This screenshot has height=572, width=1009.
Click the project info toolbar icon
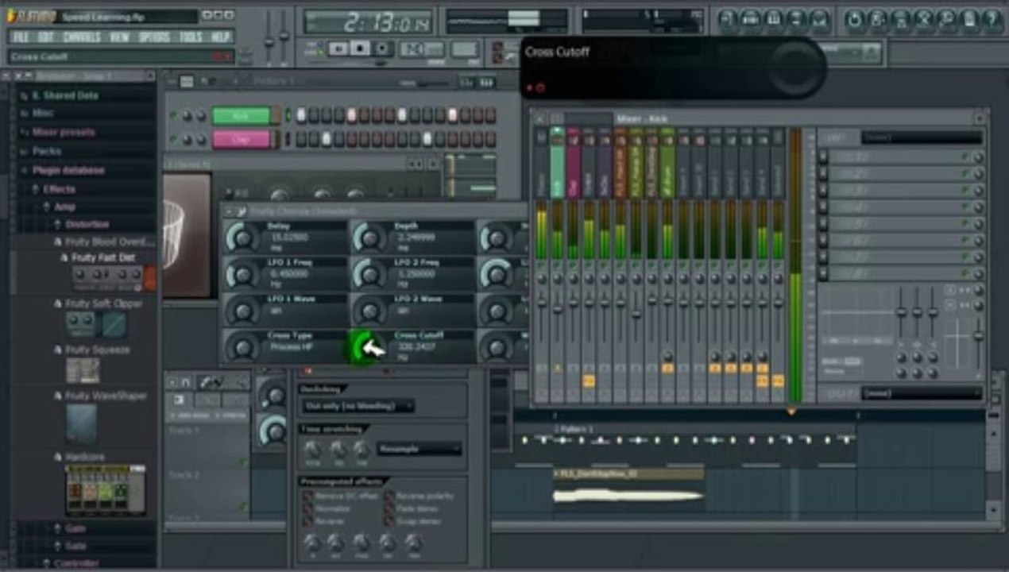(x=969, y=20)
